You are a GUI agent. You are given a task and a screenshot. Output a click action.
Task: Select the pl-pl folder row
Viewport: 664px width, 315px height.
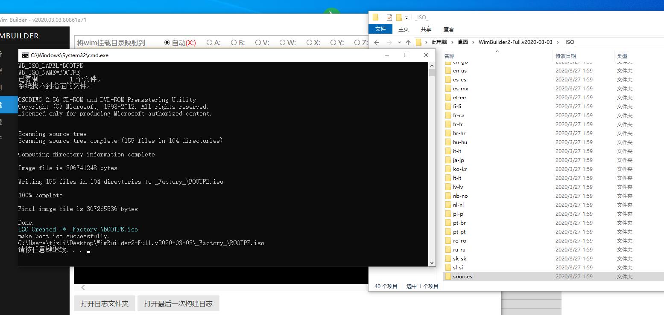tap(553, 214)
